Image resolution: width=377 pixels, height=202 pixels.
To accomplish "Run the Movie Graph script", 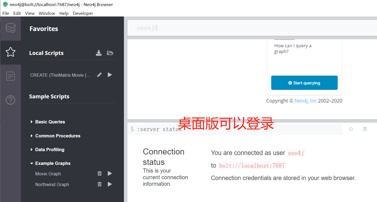I will [110, 173].
